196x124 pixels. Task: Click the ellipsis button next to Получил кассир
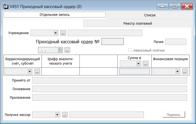[x=65, y=115]
